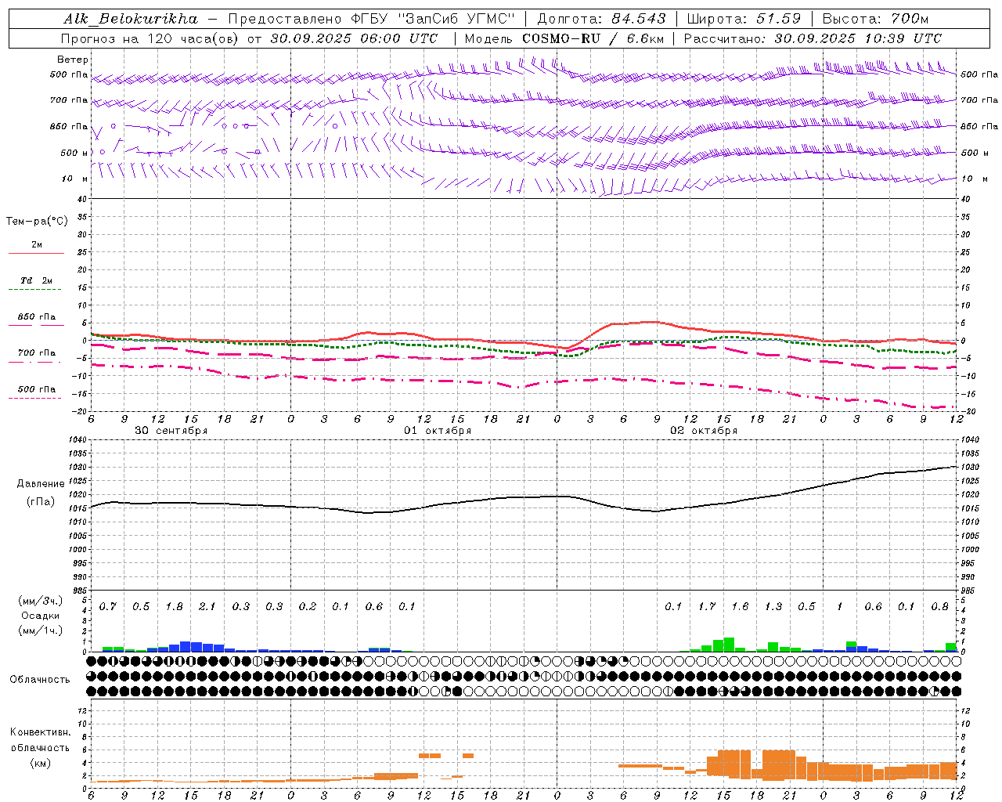
Task: Click 'Прогноз на 120 часа(ов)' forecast text
Action: tap(151, 38)
